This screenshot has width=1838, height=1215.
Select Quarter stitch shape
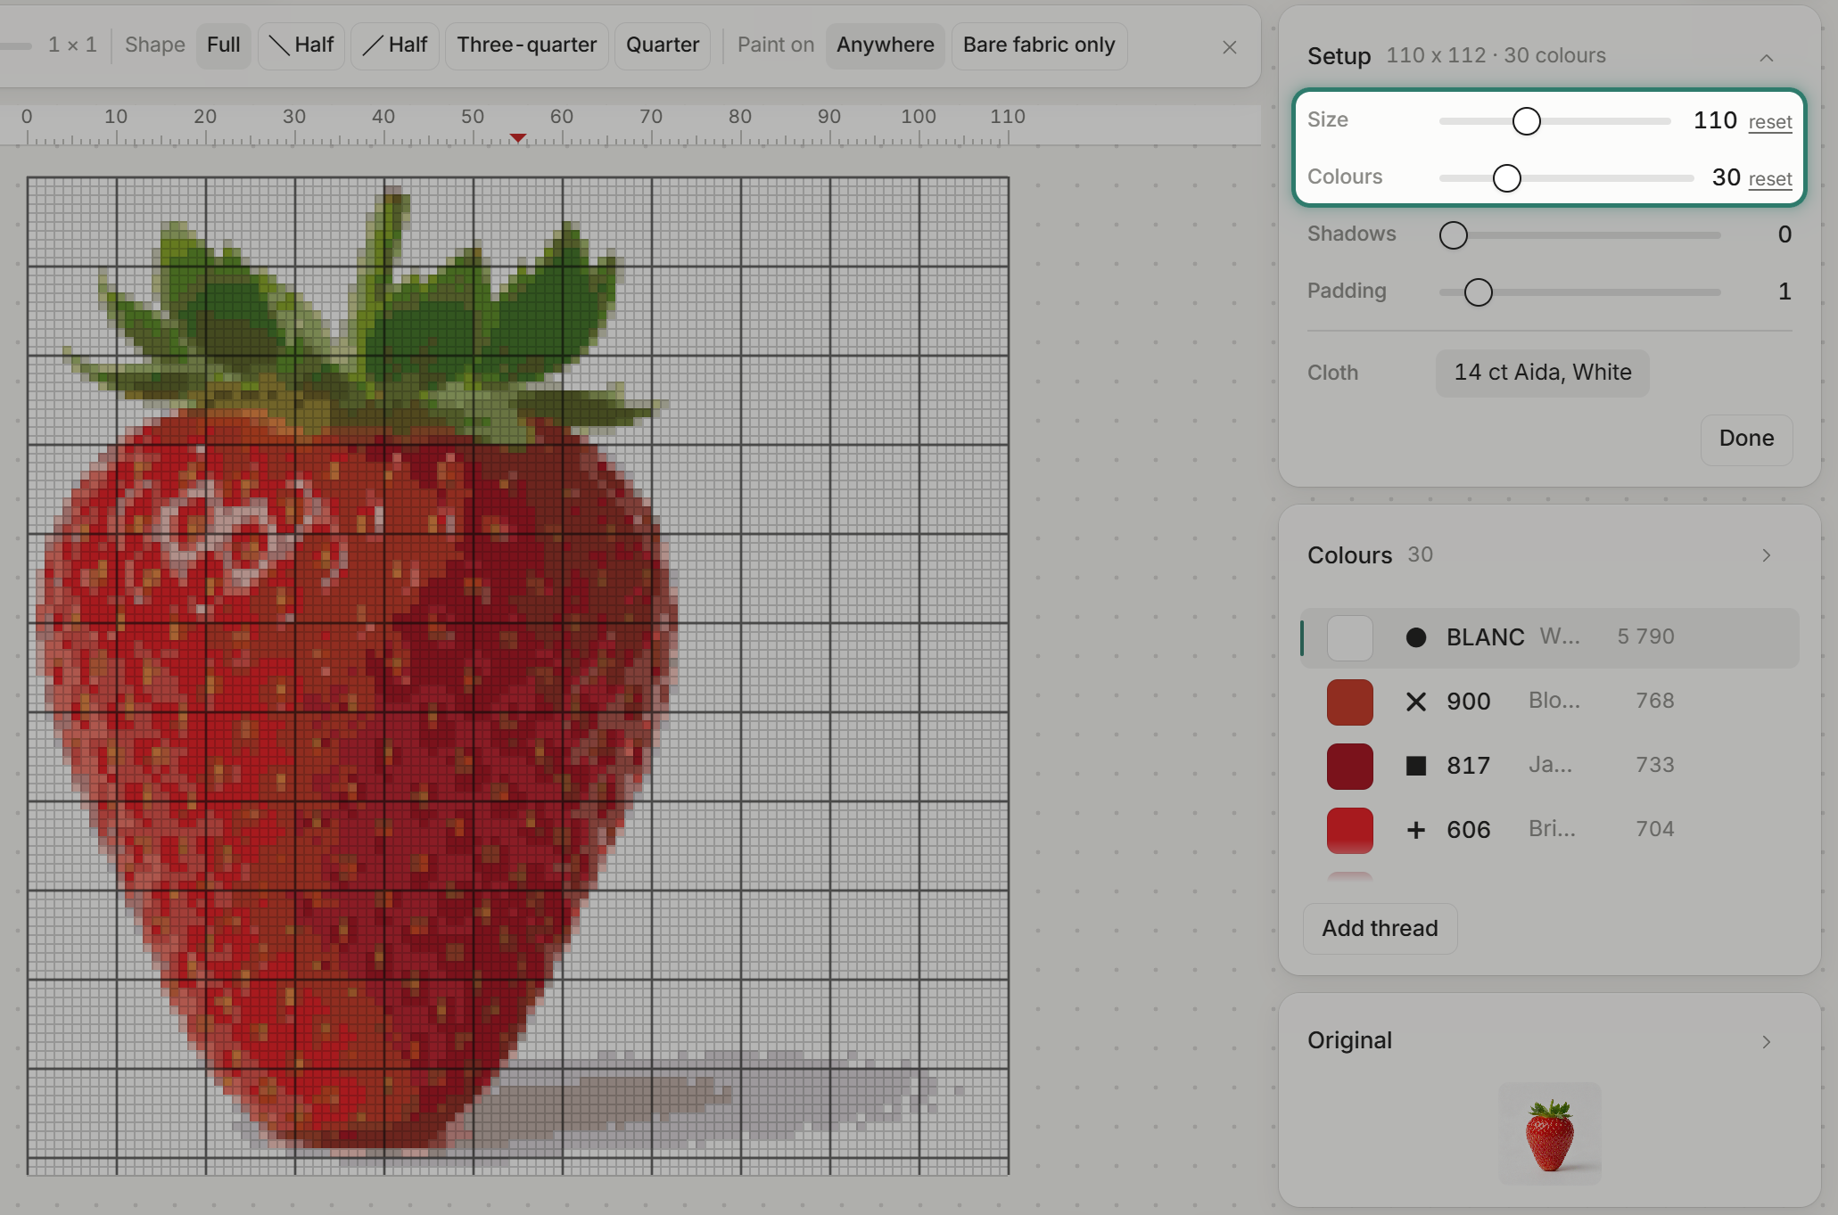click(x=663, y=45)
